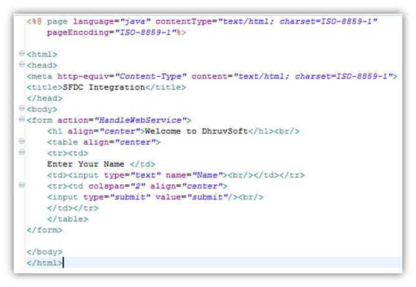Collapse the <table align="center"> fold marker
The height and width of the screenshot is (287, 416).
pos(22,141)
